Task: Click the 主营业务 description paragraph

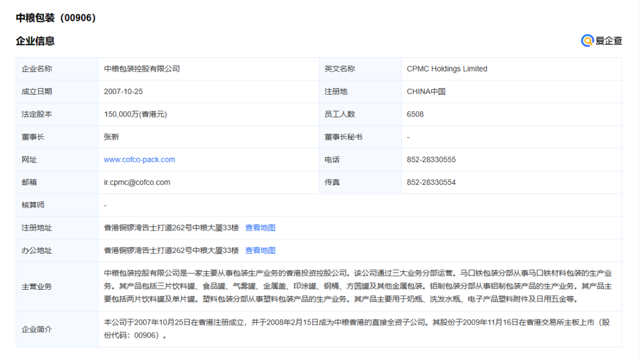Action: pyautogui.click(x=358, y=286)
